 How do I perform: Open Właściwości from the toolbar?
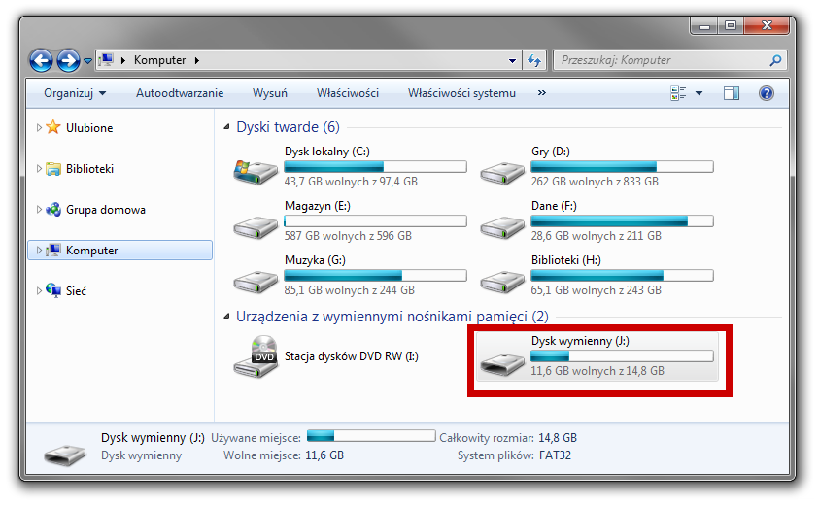point(348,93)
